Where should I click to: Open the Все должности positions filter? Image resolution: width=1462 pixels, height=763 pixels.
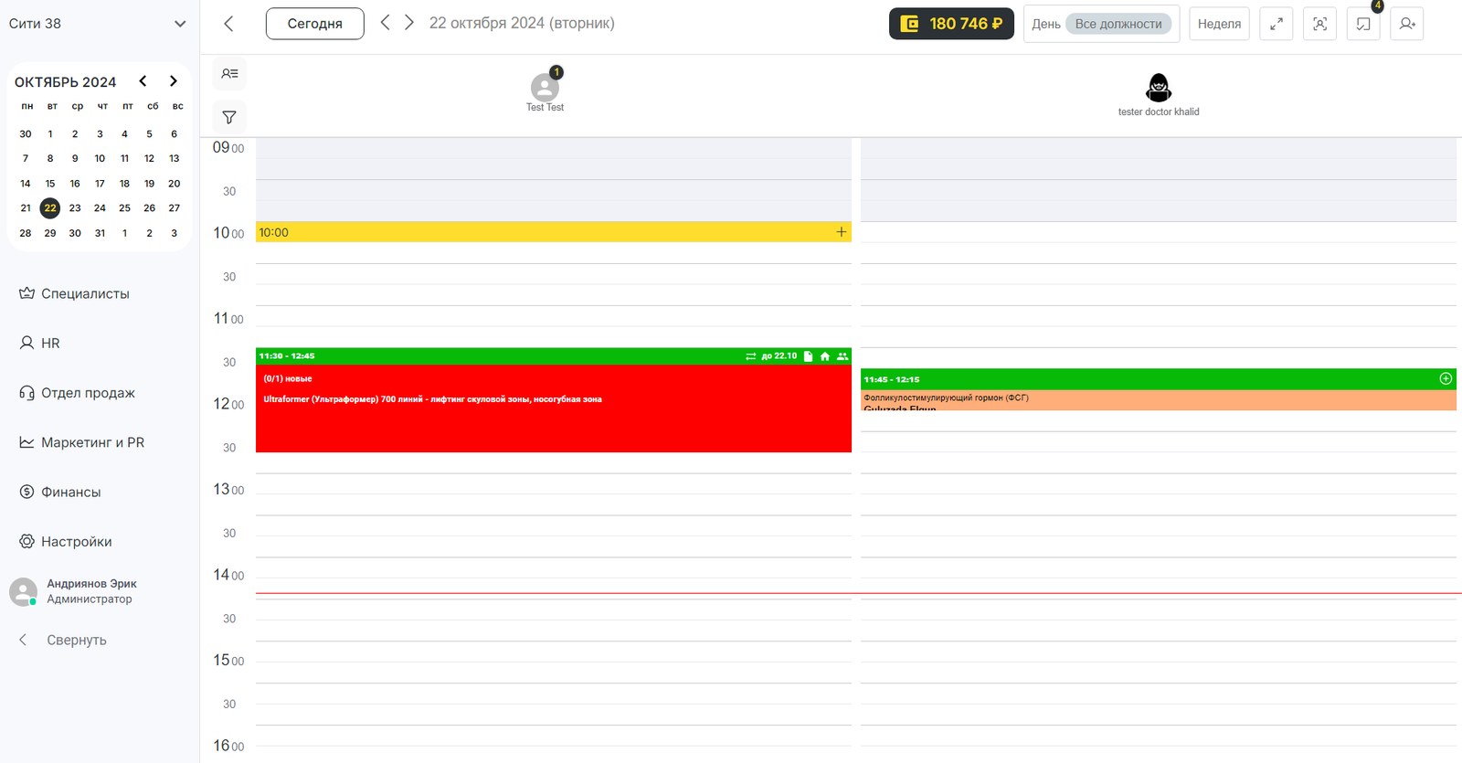click(x=1118, y=24)
